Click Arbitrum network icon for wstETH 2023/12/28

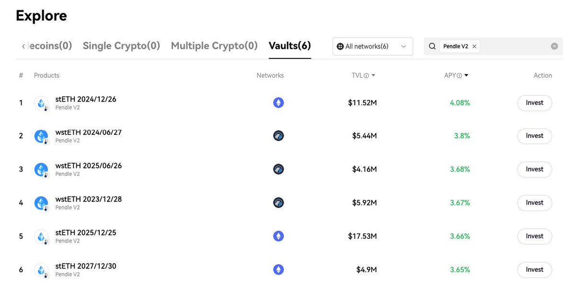[278, 203]
